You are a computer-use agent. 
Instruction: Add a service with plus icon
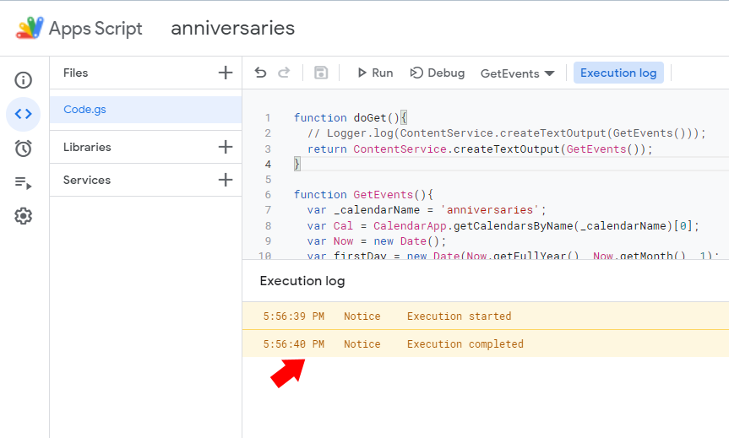(x=226, y=180)
